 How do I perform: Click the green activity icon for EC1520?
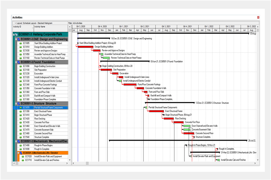[x=23, y=156]
